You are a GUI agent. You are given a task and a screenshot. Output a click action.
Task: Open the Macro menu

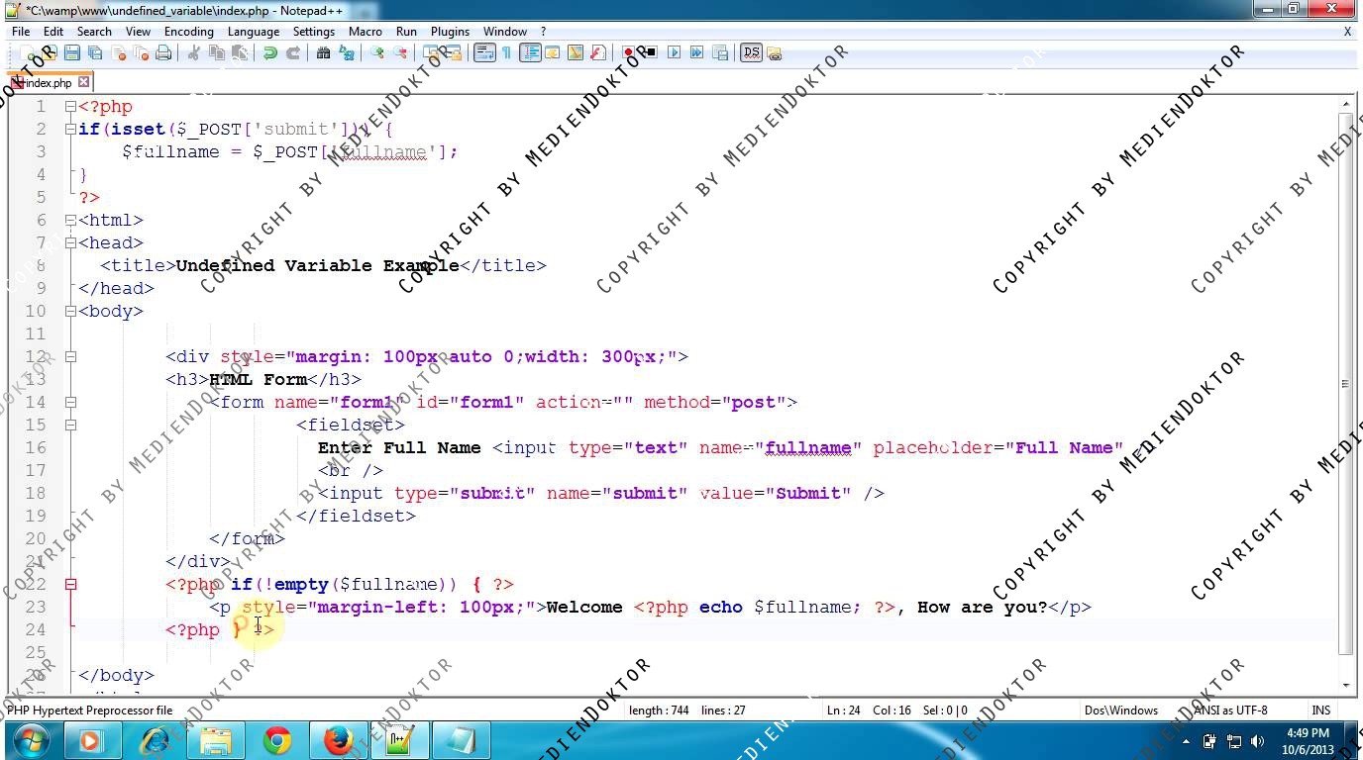coord(365,31)
